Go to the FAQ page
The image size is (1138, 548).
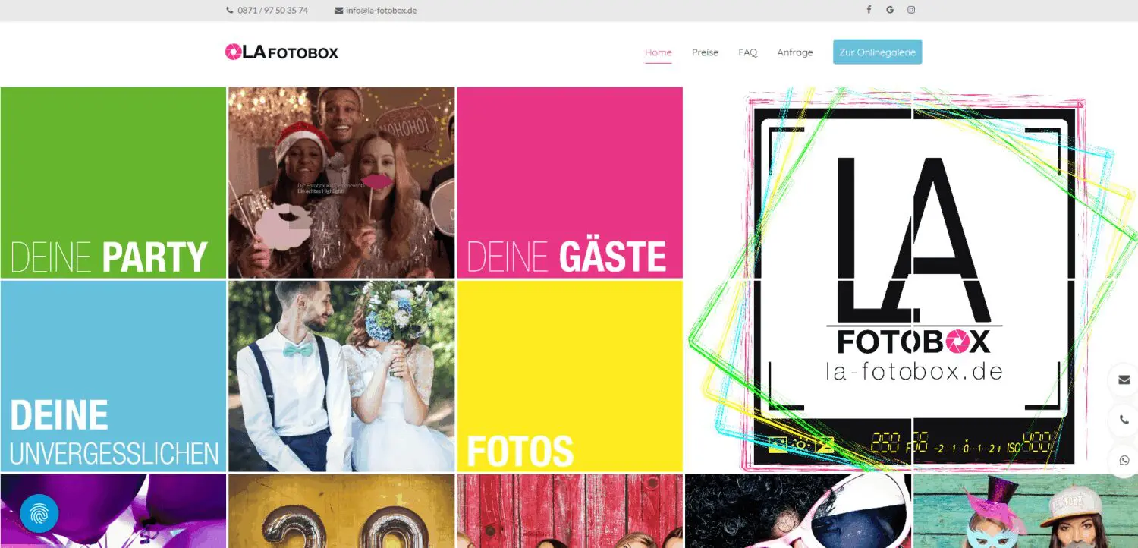[x=747, y=52]
